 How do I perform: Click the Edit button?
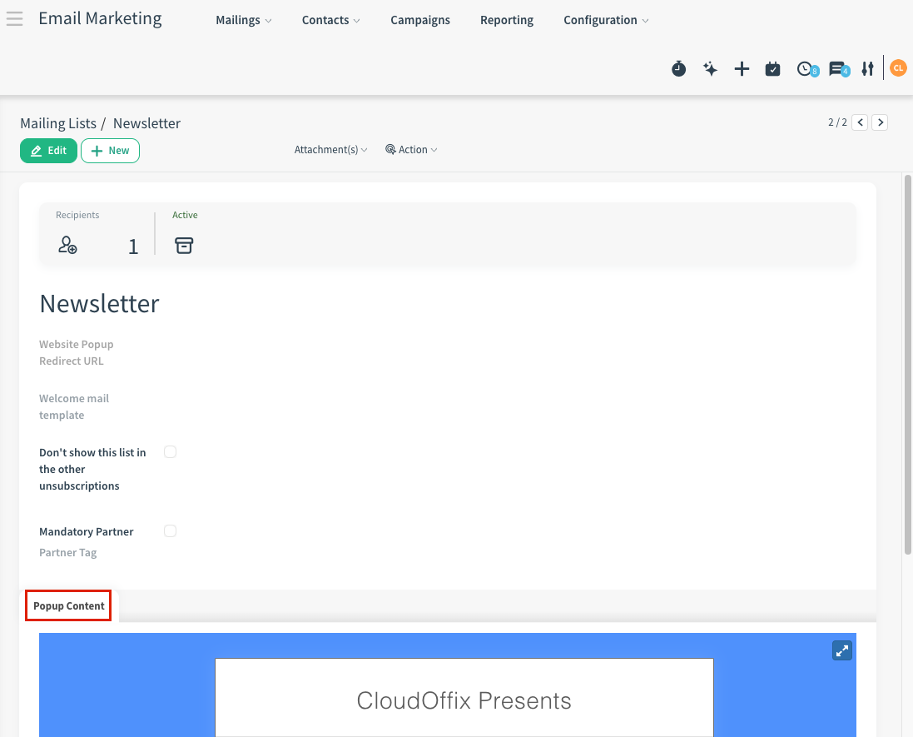tap(48, 151)
